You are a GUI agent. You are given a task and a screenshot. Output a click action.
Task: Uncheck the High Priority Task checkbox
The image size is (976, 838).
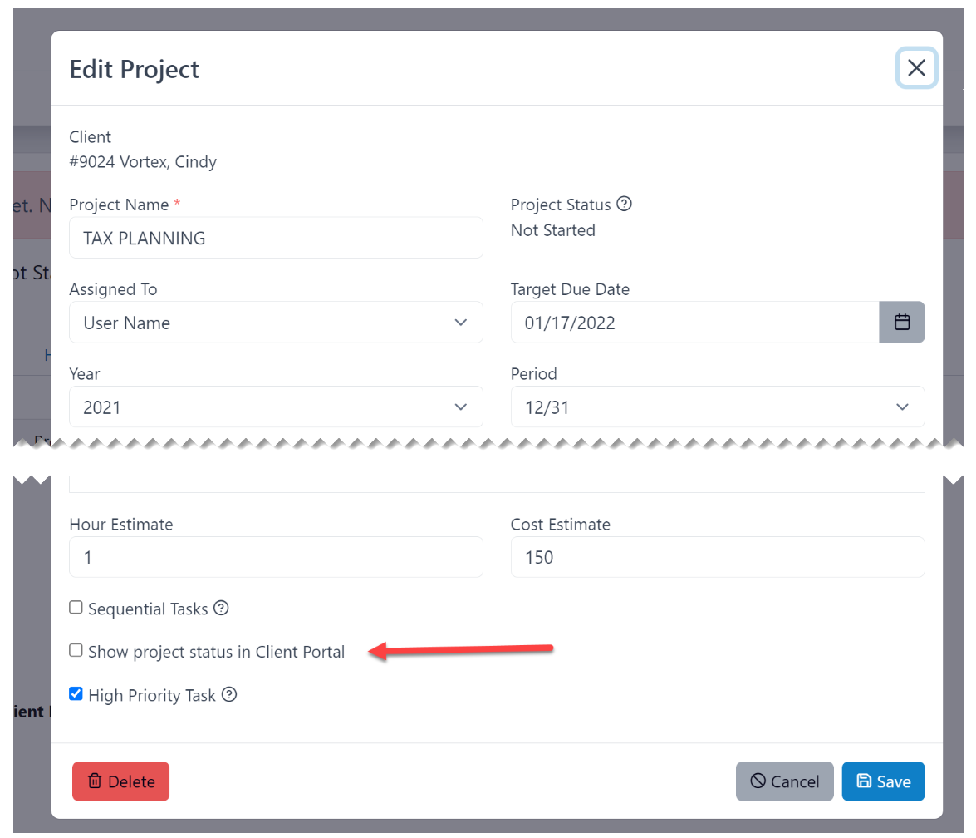click(76, 693)
